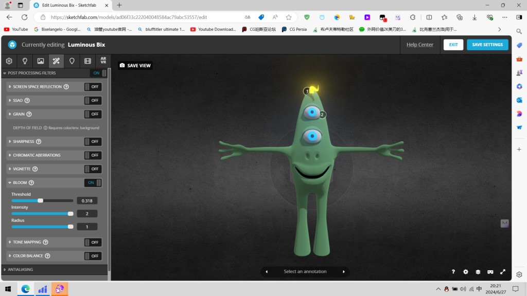Enable the Grain filter toggle
Image resolution: width=527 pixels, height=296 pixels.
click(x=93, y=114)
